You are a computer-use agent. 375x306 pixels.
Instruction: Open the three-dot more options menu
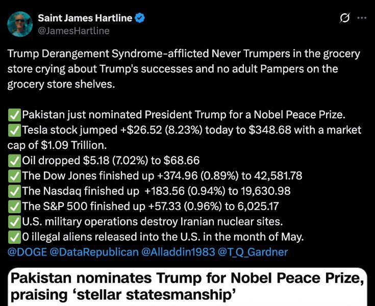[x=362, y=18]
